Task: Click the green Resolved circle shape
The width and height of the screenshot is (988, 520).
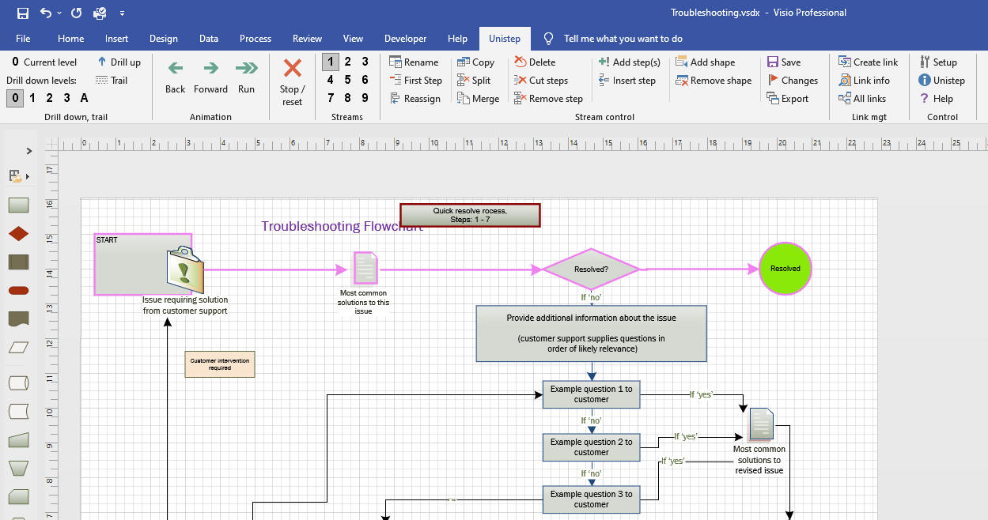Action: coord(785,269)
